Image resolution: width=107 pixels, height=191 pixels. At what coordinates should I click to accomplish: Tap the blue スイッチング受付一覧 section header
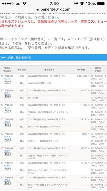(x=53, y=58)
